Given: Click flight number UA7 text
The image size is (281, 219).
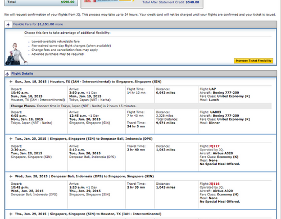Looking at the screenshot, I should point(212,89).
